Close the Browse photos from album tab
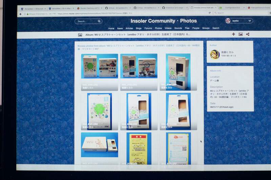The height and width of the screenshot is (180, 271). pyautogui.click(x=215, y=7)
